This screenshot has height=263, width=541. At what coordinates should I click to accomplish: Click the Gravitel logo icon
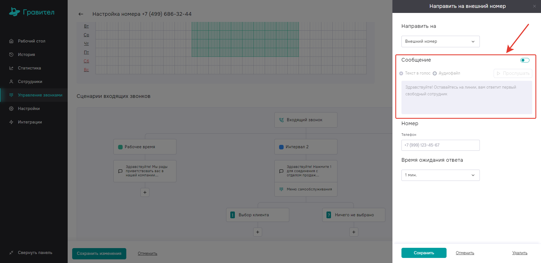pyautogui.click(x=14, y=12)
